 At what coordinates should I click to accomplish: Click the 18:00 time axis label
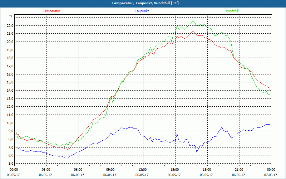point(207,170)
